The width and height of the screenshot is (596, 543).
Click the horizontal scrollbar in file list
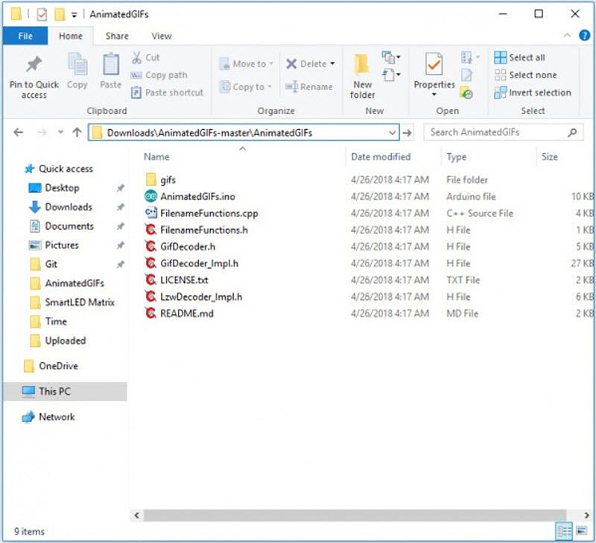[350, 515]
